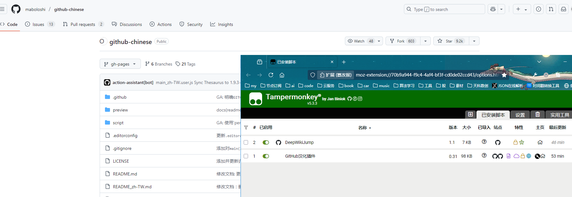Star the github-chinese repository
Image resolution: width=572 pixels, height=197 pixels.
(x=451, y=41)
